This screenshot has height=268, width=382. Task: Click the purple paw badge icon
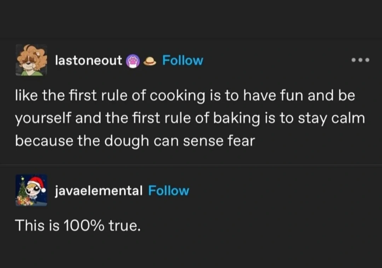[x=133, y=61]
